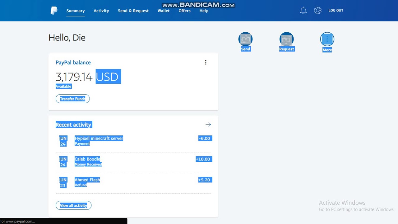
Task: Click the JUN 24 date beside Caleb Boodle
Action: click(x=63, y=162)
